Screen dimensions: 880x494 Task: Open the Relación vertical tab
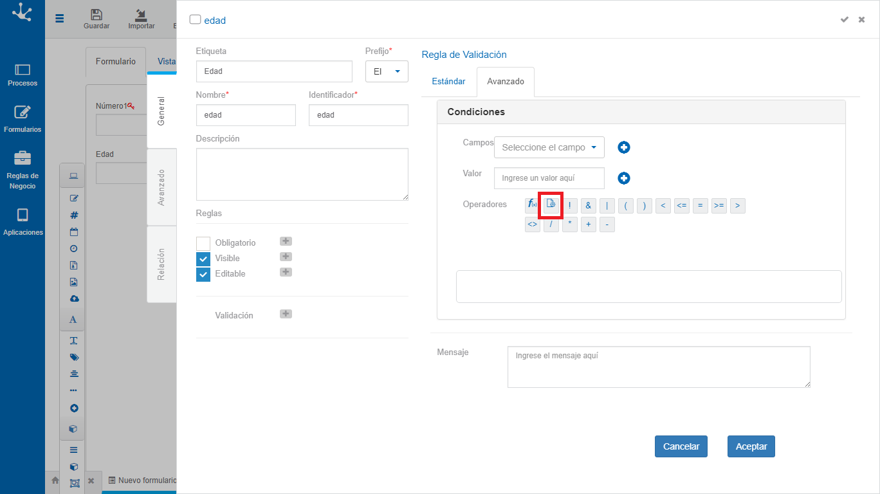[161, 264]
